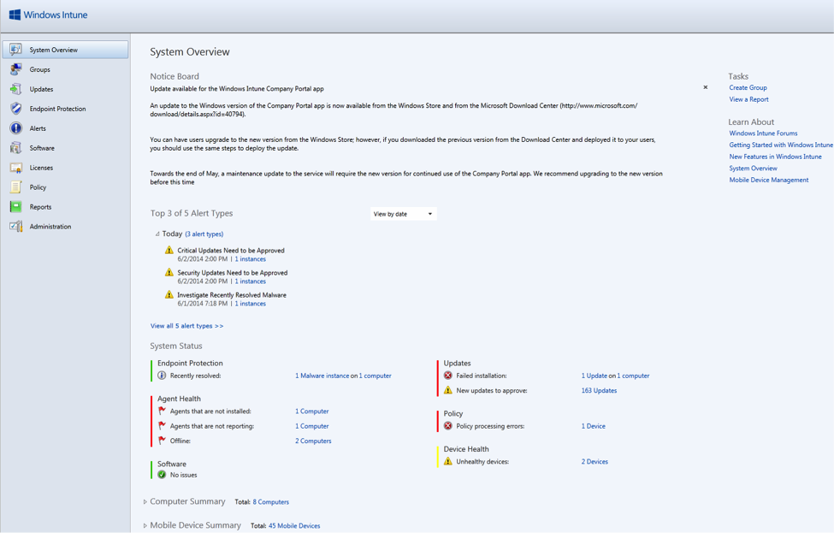
Task: Click error icon beside Policy processing errors
Action: (x=448, y=426)
